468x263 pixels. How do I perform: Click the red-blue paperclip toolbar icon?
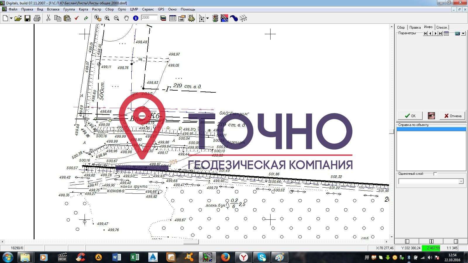[224, 18]
